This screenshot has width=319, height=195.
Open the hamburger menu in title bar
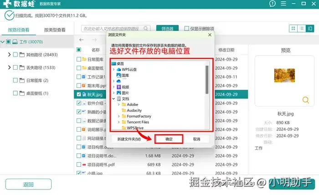click(283, 4)
